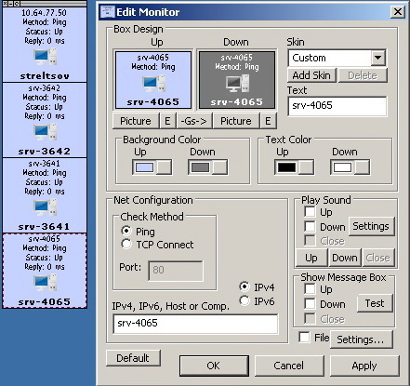Select the TCP Connect check method

pos(126,245)
